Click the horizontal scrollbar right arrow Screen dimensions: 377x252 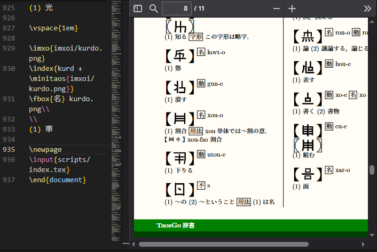pyautogui.click(x=363, y=245)
